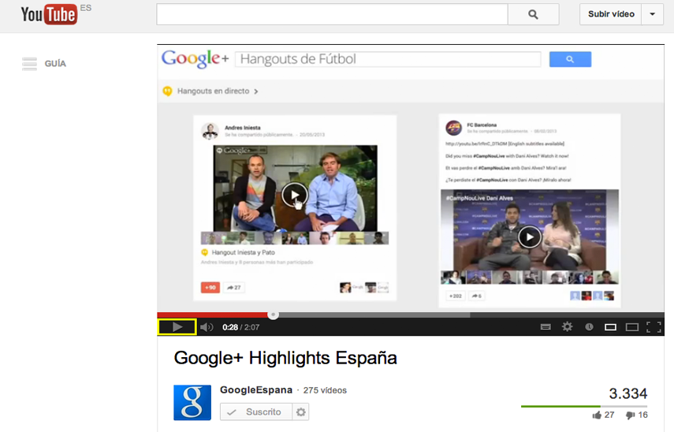This screenshot has width=674, height=432.
Task: Click the 3.334 view count
Action: tap(628, 393)
